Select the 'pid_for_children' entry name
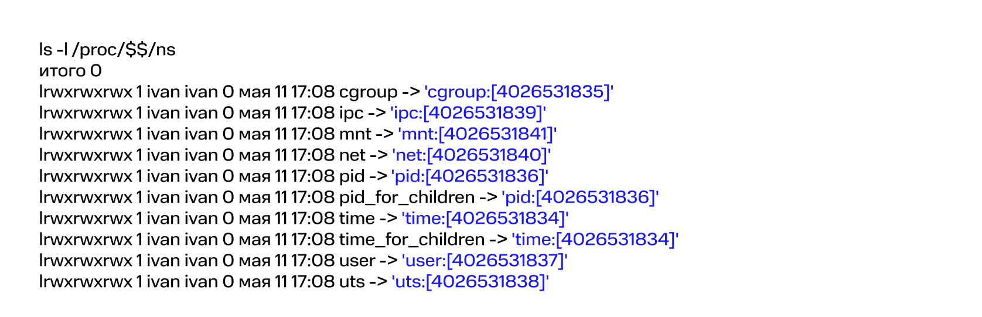Screen dimensions: 982x317 click(407, 197)
